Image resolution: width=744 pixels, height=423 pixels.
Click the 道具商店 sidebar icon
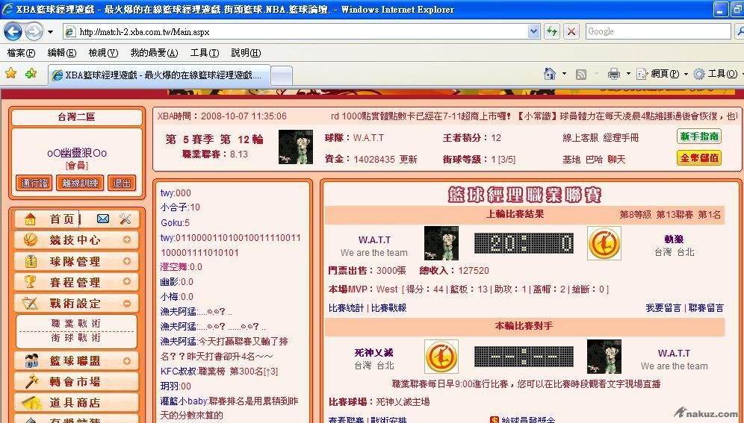tap(31, 403)
